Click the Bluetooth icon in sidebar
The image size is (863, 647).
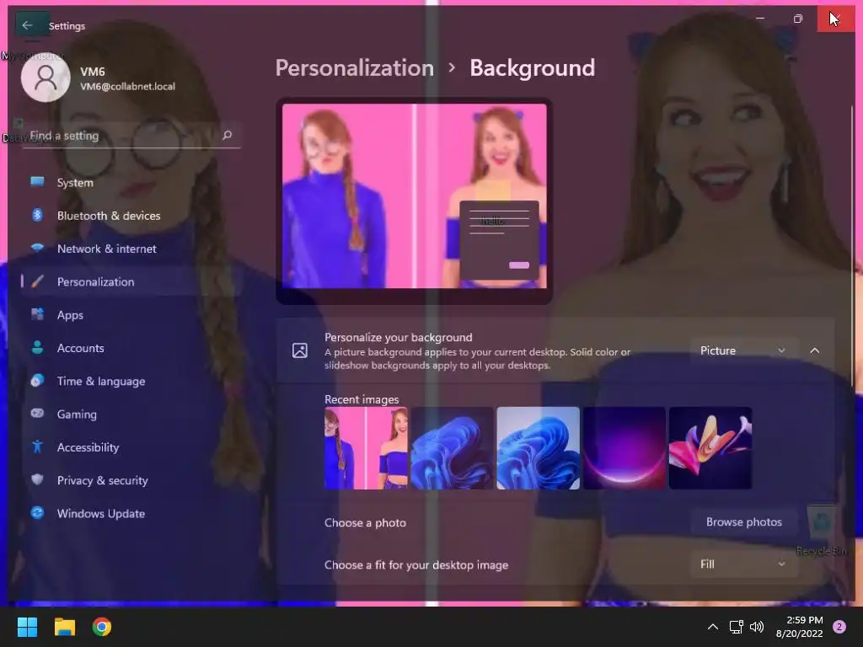tap(37, 215)
